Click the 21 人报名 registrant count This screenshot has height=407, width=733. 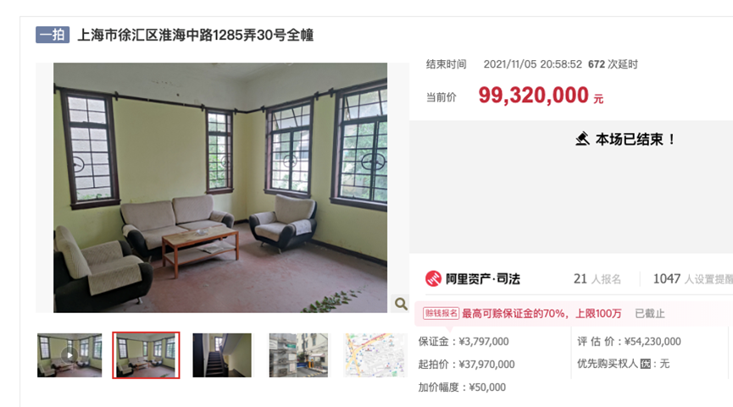pos(597,279)
